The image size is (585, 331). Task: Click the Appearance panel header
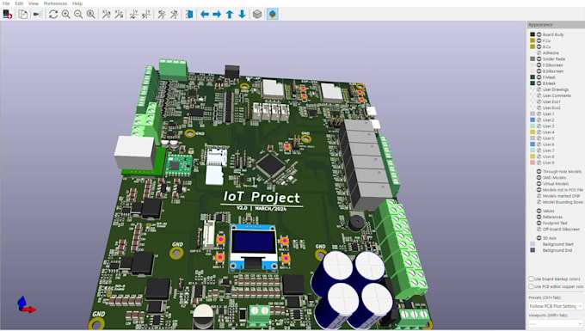click(555, 25)
